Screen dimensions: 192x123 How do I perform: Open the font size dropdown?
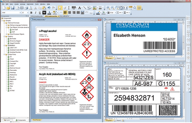click(x=27, y=12)
